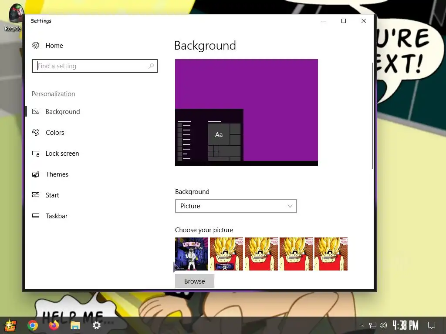
Task: Click the purple background preview image
Action: click(x=247, y=113)
